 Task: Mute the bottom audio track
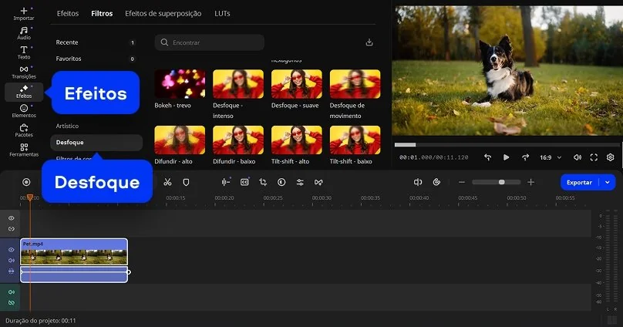click(x=11, y=292)
